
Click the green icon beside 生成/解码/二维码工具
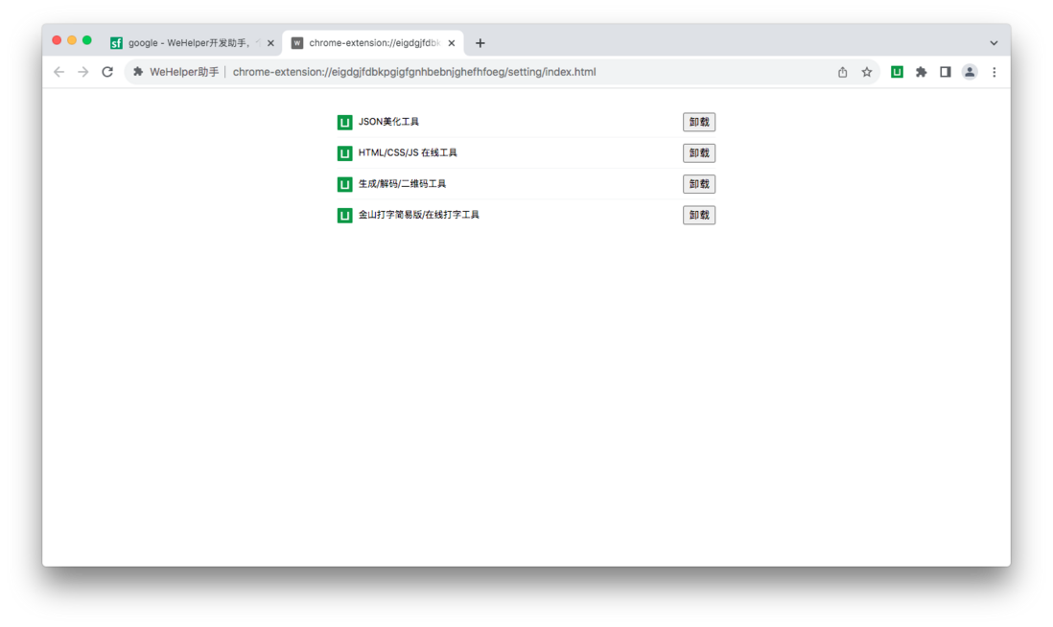coord(344,184)
